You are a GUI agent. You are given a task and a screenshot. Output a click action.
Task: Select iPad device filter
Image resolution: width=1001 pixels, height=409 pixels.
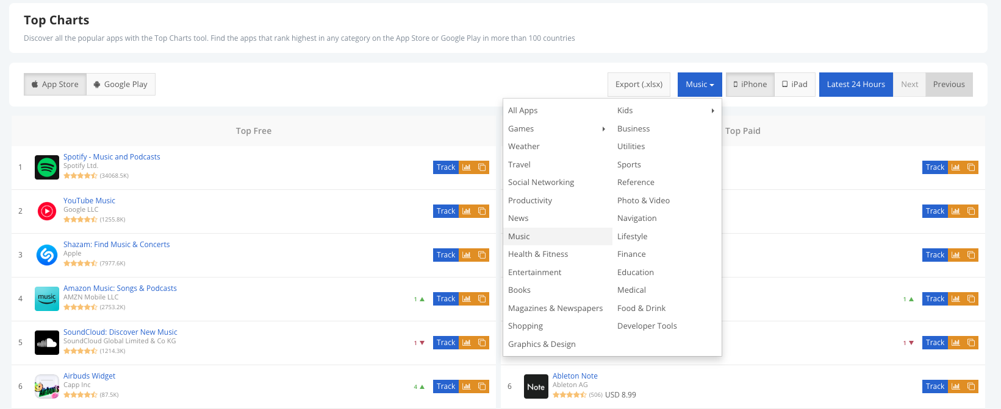coord(795,85)
